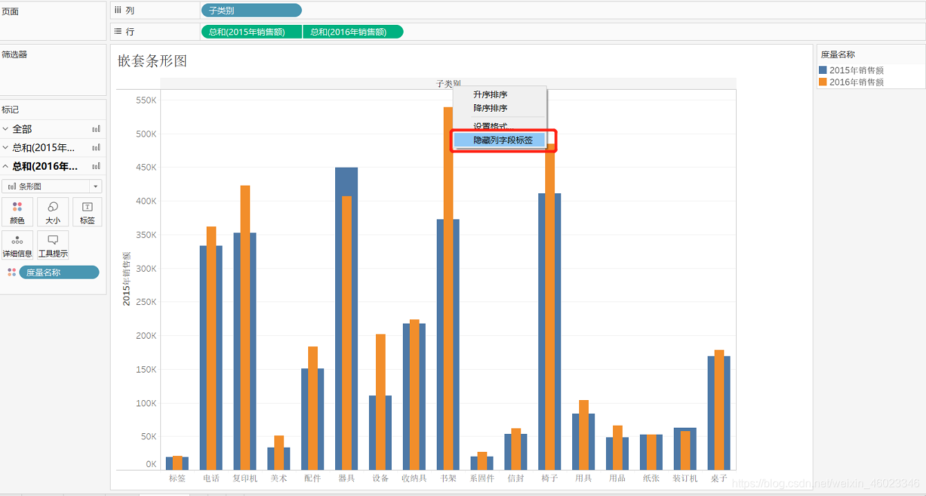Select the orange 电话 bar

pyautogui.click(x=211, y=348)
